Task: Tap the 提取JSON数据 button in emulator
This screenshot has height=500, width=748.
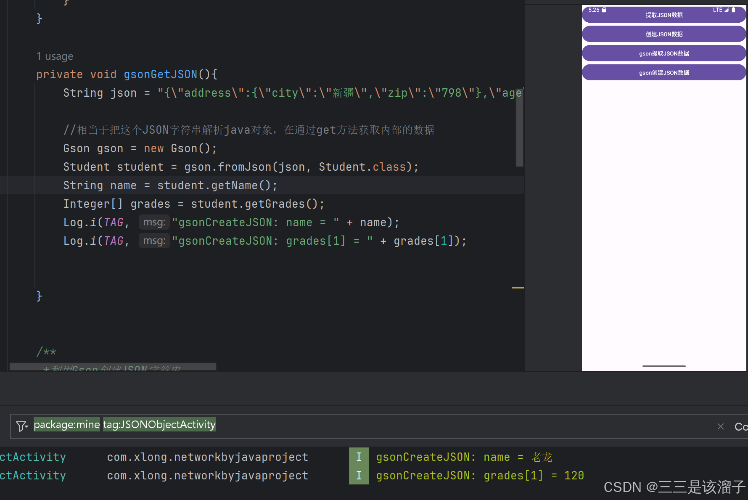Action: [x=664, y=15]
